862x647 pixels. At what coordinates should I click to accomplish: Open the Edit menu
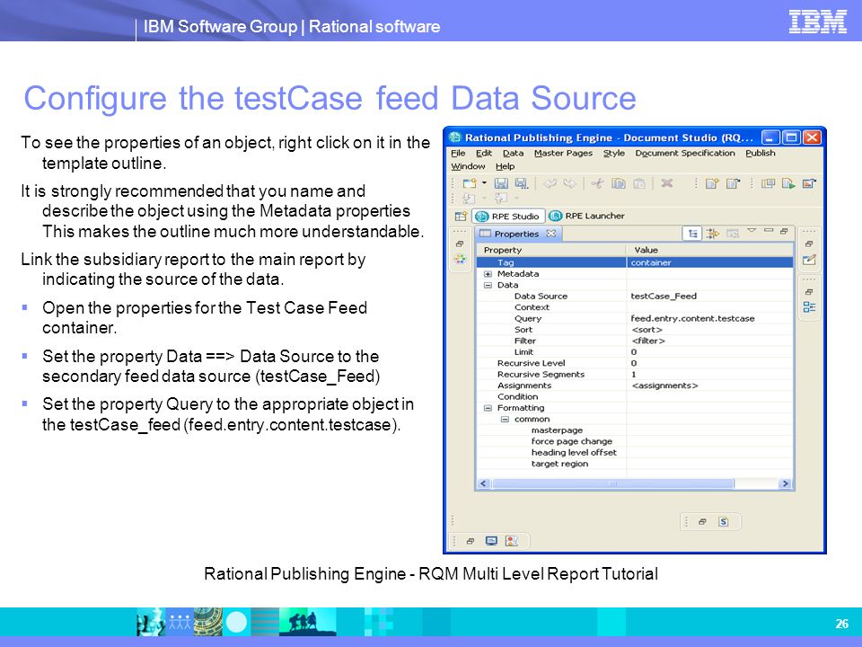point(484,153)
